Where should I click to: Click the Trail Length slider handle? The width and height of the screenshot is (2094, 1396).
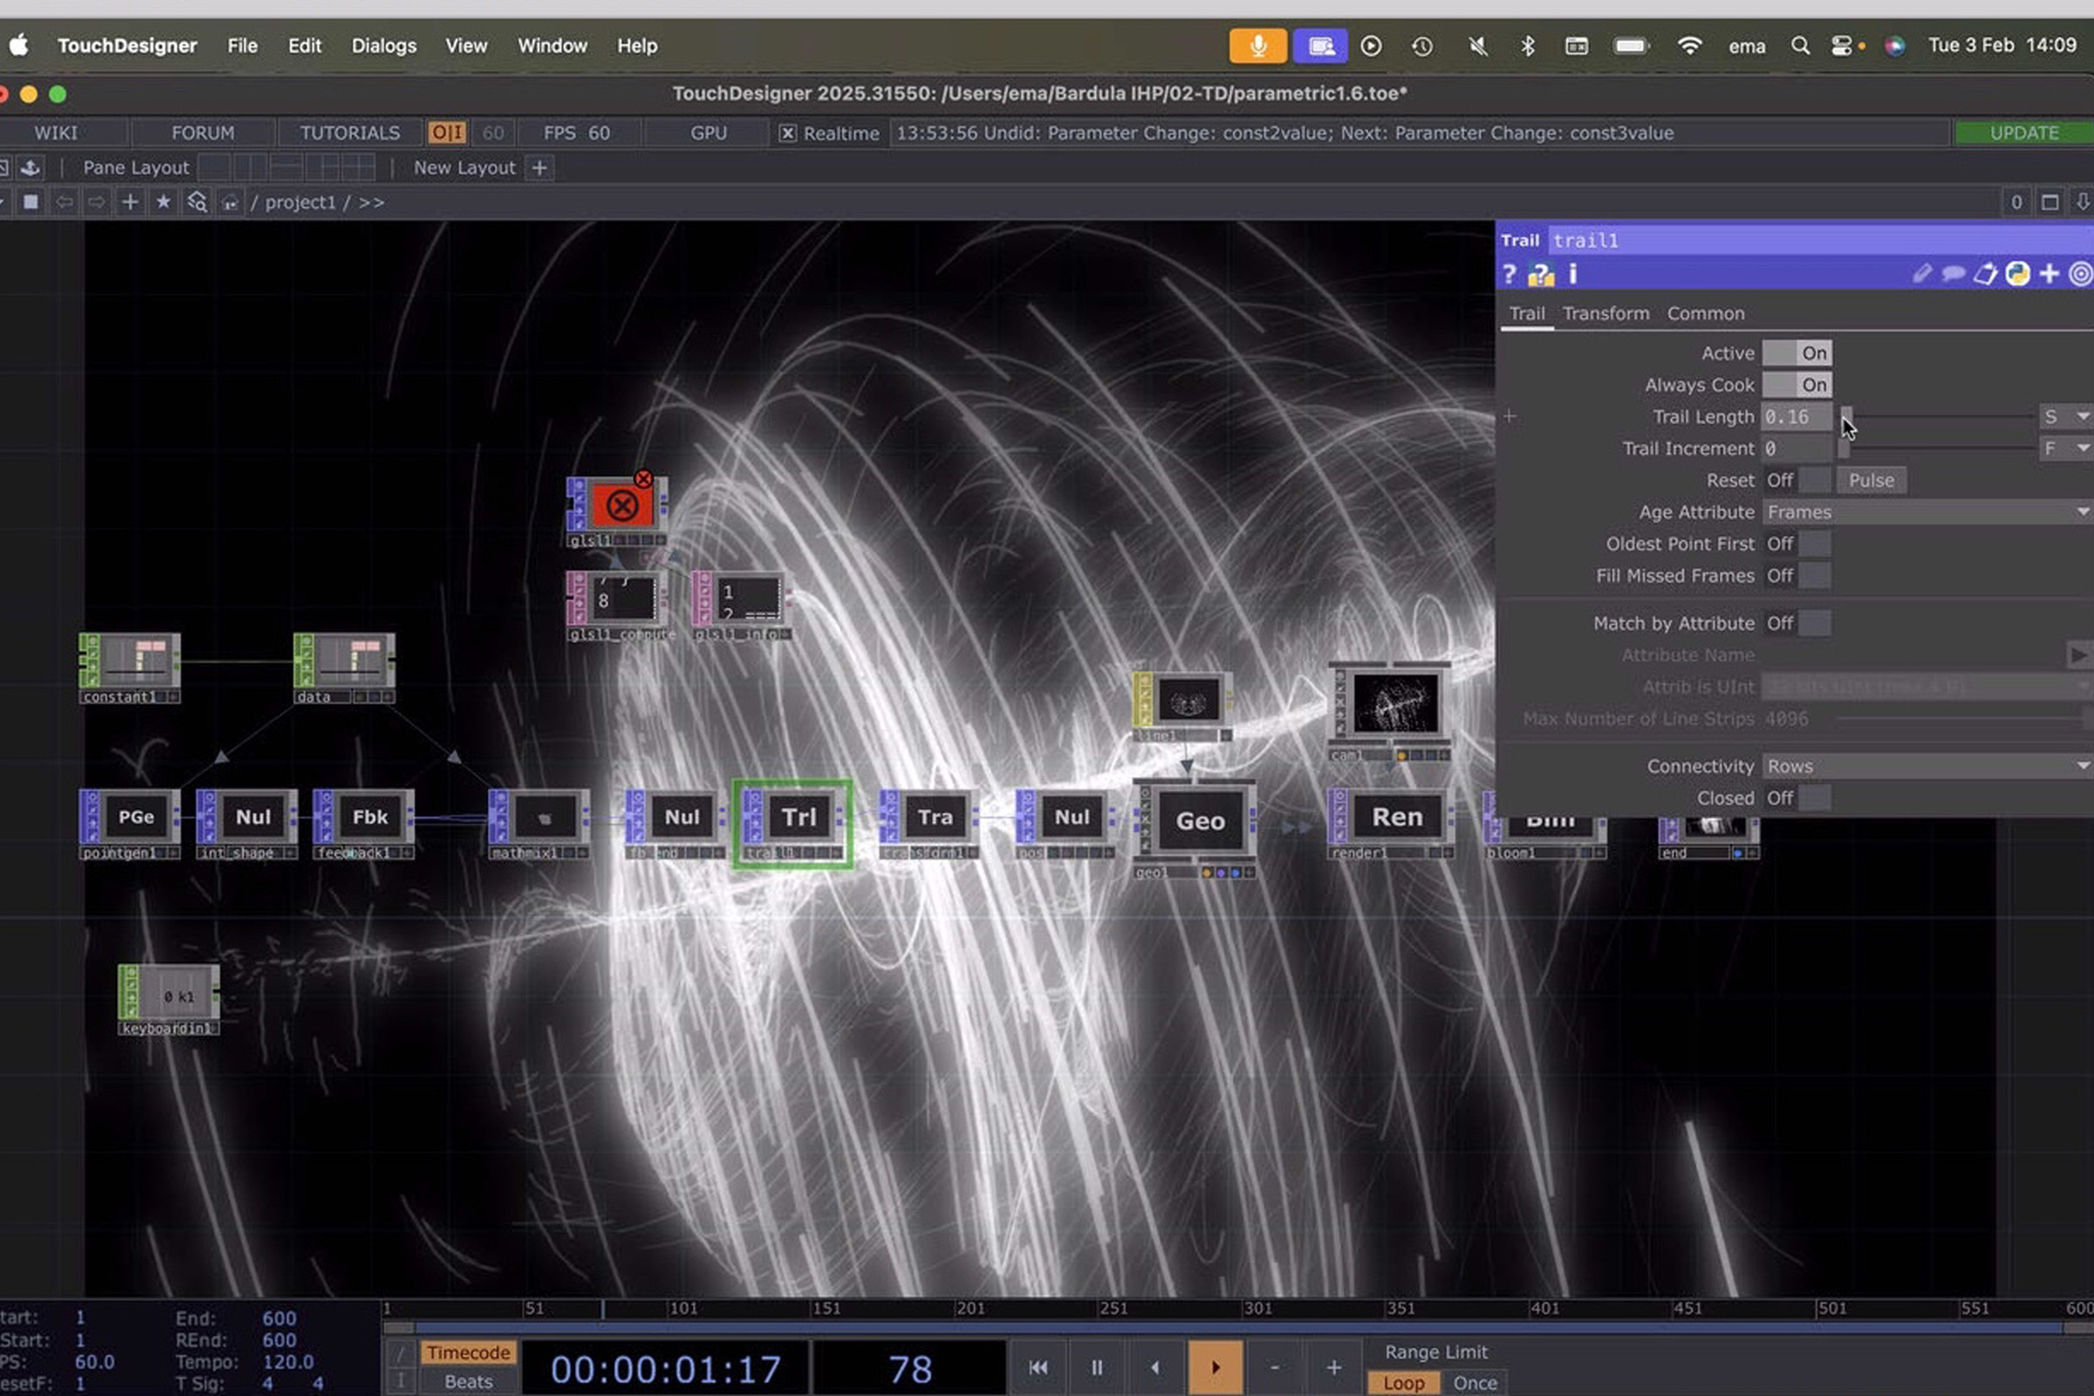1845,417
